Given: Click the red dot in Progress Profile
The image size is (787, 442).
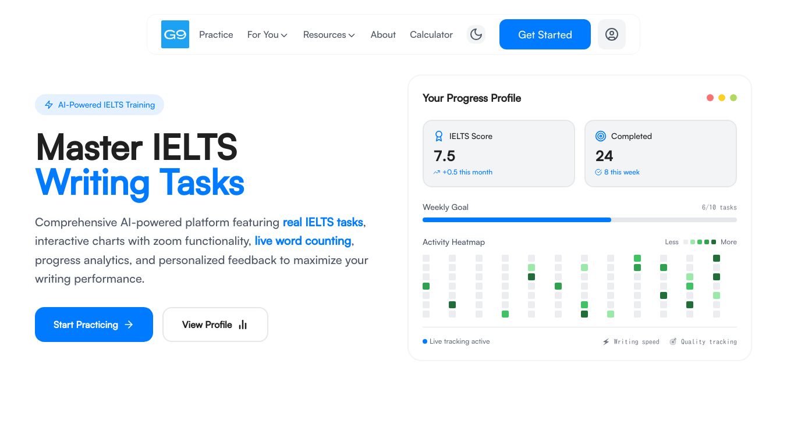Looking at the screenshot, I should [710, 98].
